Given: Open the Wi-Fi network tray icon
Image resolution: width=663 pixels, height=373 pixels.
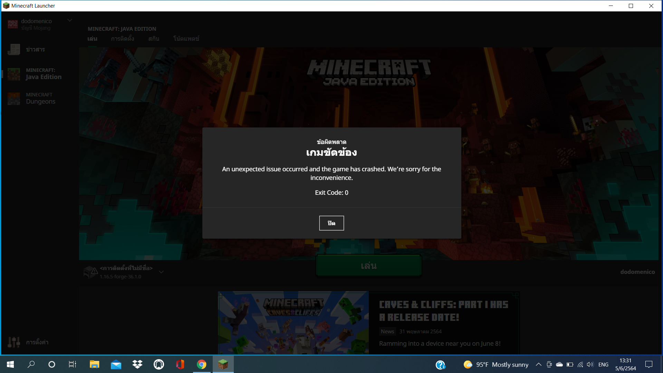Looking at the screenshot, I should 580,364.
